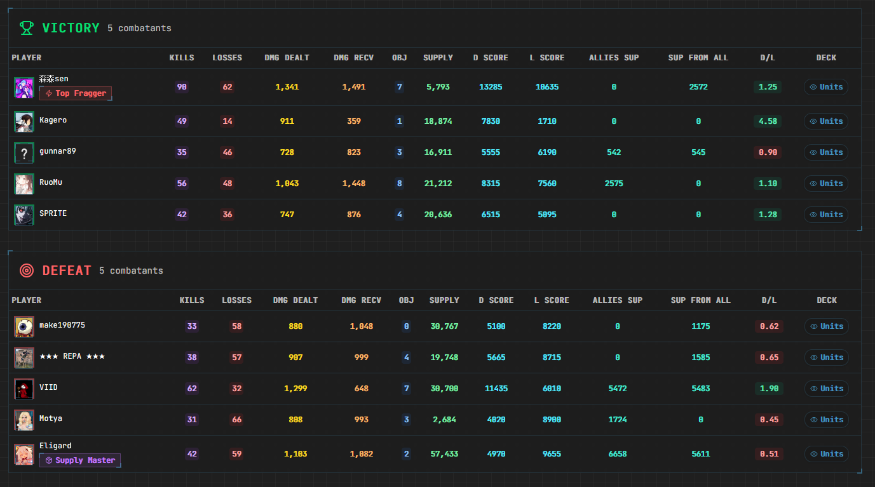Show Units deck for Motya
Image resolution: width=875 pixels, height=487 pixels.
pyautogui.click(x=827, y=420)
